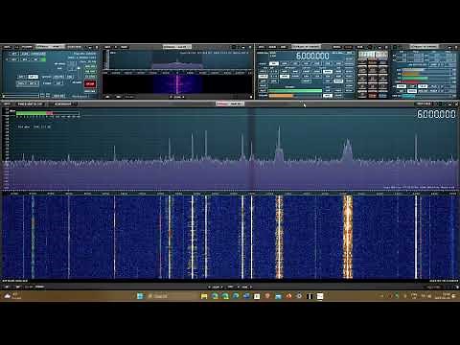460x345 pixels.
Task: Click the signal strength S-meter bar
Action: click(48, 113)
